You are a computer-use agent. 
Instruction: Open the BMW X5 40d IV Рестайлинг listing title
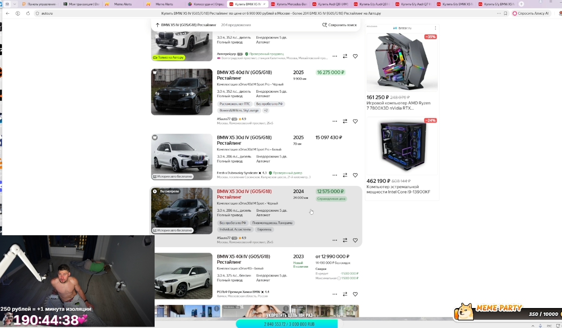coord(244,75)
